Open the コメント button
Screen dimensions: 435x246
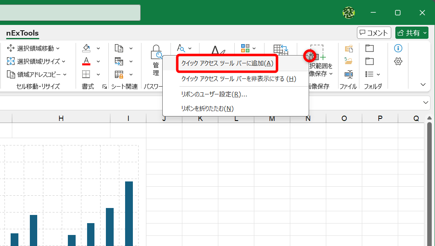click(x=374, y=33)
